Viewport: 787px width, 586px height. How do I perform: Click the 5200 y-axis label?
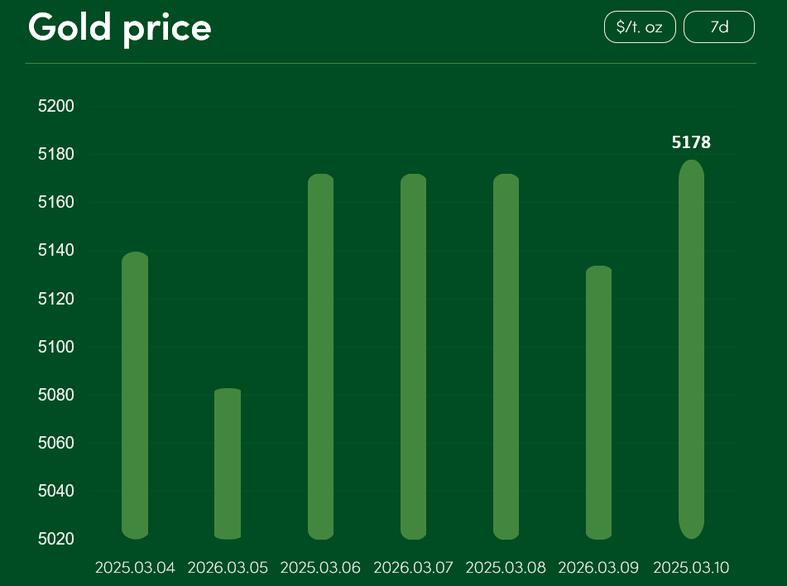click(x=56, y=106)
